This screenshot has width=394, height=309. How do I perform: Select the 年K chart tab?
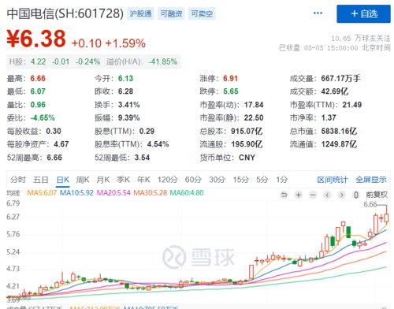tap(143, 180)
